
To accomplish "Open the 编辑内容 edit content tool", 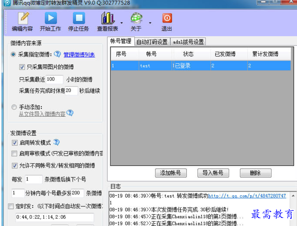I will [x=22, y=21].
